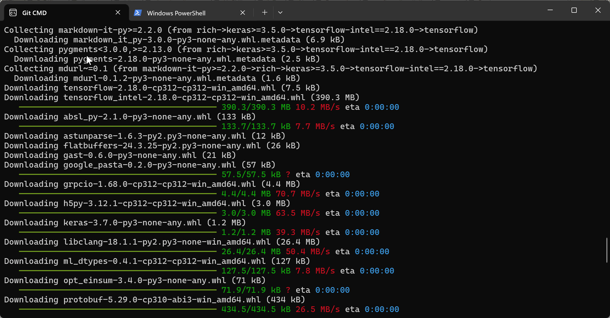Image resolution: width=610 pixels, height=318 pixels.
Task: Click 'Downloading absl_py-2.1.0' line
Action: (x=130, y=117)
